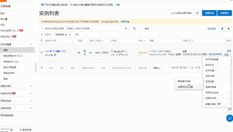Viewport: 233px width, 132px height.
Task: Click the 清除 filter text
Action: [x=77, y=35]
